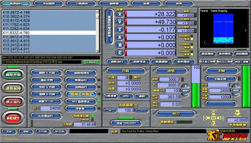251x143 pixels.
Task: Toggle the B axis 半径修改 dark box
Action: click(x=192, y=44)
